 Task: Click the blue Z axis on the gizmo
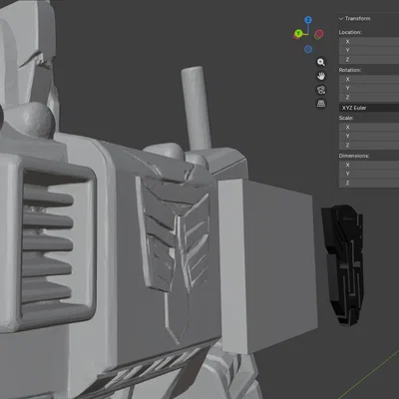coord(308,20)
